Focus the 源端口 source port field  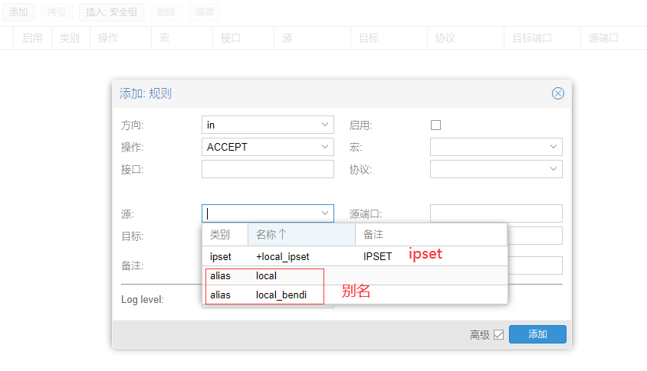[x=496, y=213]
